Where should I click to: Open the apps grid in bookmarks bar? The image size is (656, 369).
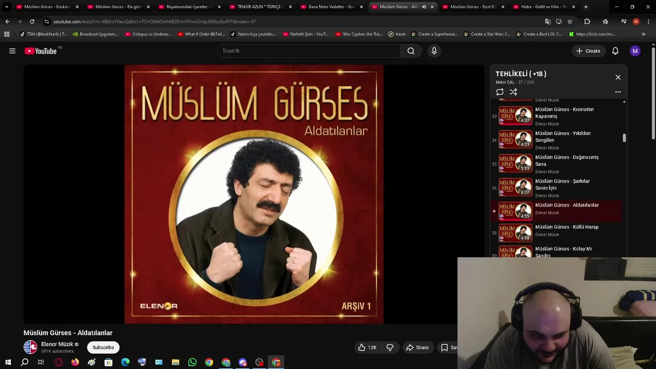click(x=7, y=34)
